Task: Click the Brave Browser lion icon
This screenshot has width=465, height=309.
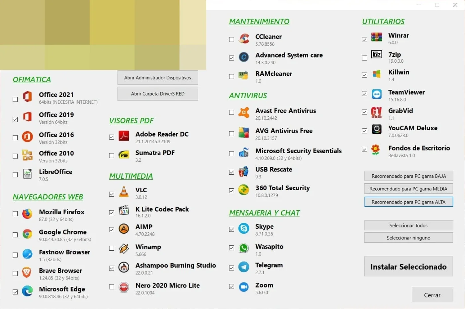Action: point(27,273)
